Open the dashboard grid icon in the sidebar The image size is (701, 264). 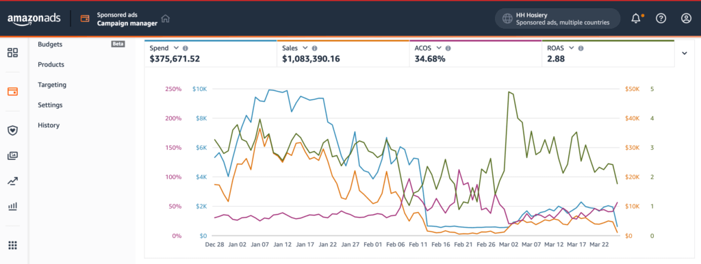(x=12, y=53)
